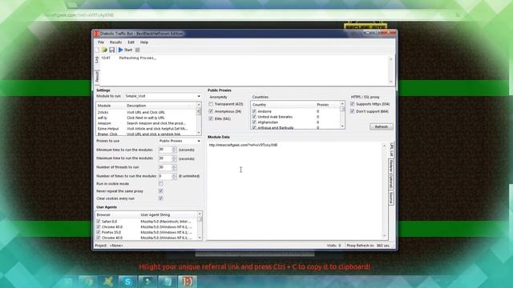The height and width of the screenshot is (288, 513).
Task: Click the number of threads field
Action: tap(165, 167)
